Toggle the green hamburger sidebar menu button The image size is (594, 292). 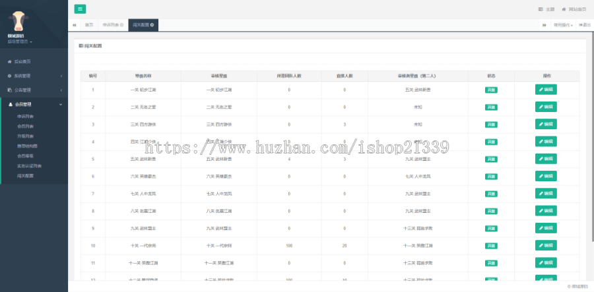(80, 9)
